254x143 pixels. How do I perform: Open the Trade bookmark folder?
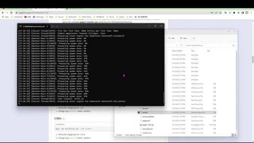49,17
